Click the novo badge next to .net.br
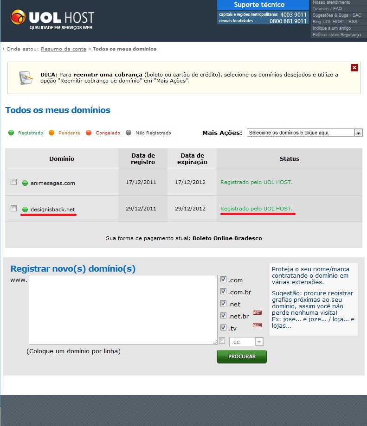The width and height of the screenshot is (367, 426). 257,313
